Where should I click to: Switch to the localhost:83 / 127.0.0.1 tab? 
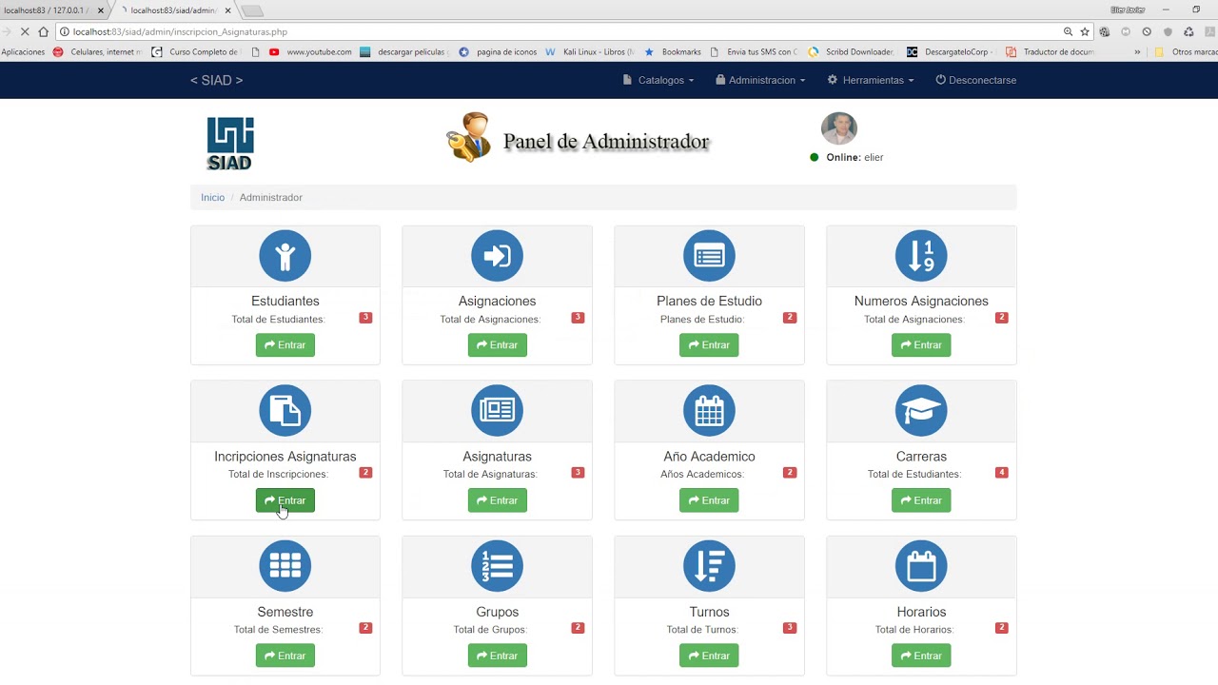tap(52, 10)
